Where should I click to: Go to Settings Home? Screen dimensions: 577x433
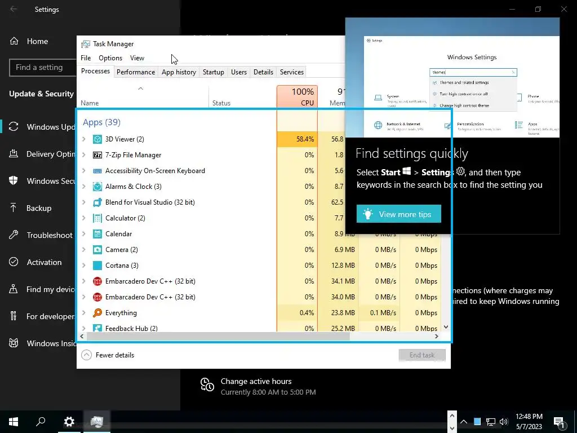click(29, 41)
